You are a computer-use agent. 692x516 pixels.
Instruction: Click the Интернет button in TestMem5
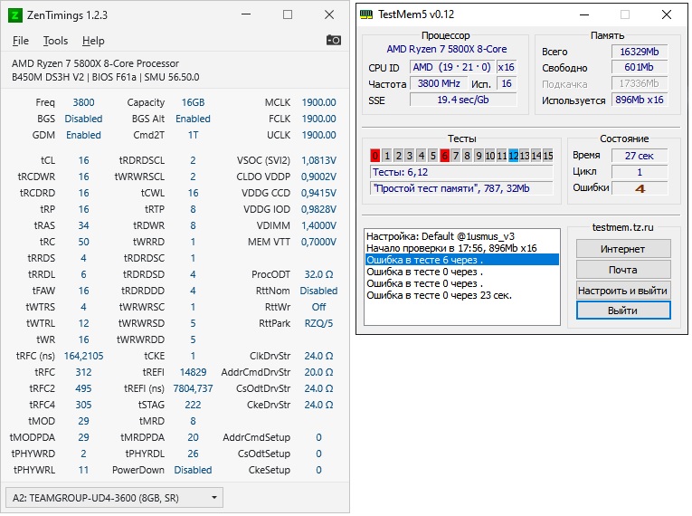pyautogui.click(x=623, y=249)
